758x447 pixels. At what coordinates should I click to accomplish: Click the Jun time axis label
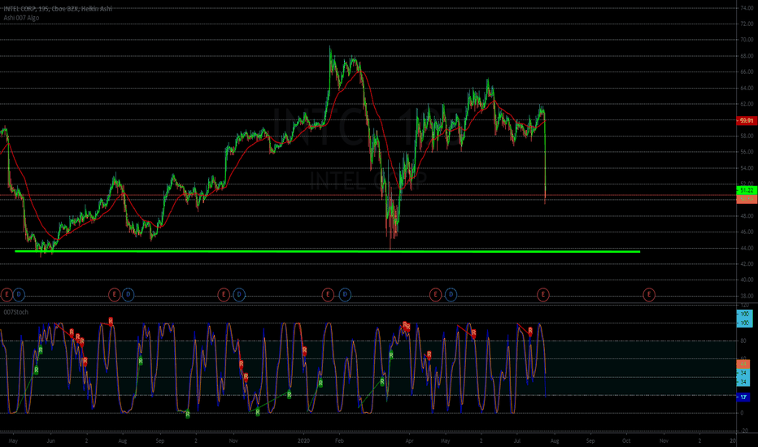50,440
